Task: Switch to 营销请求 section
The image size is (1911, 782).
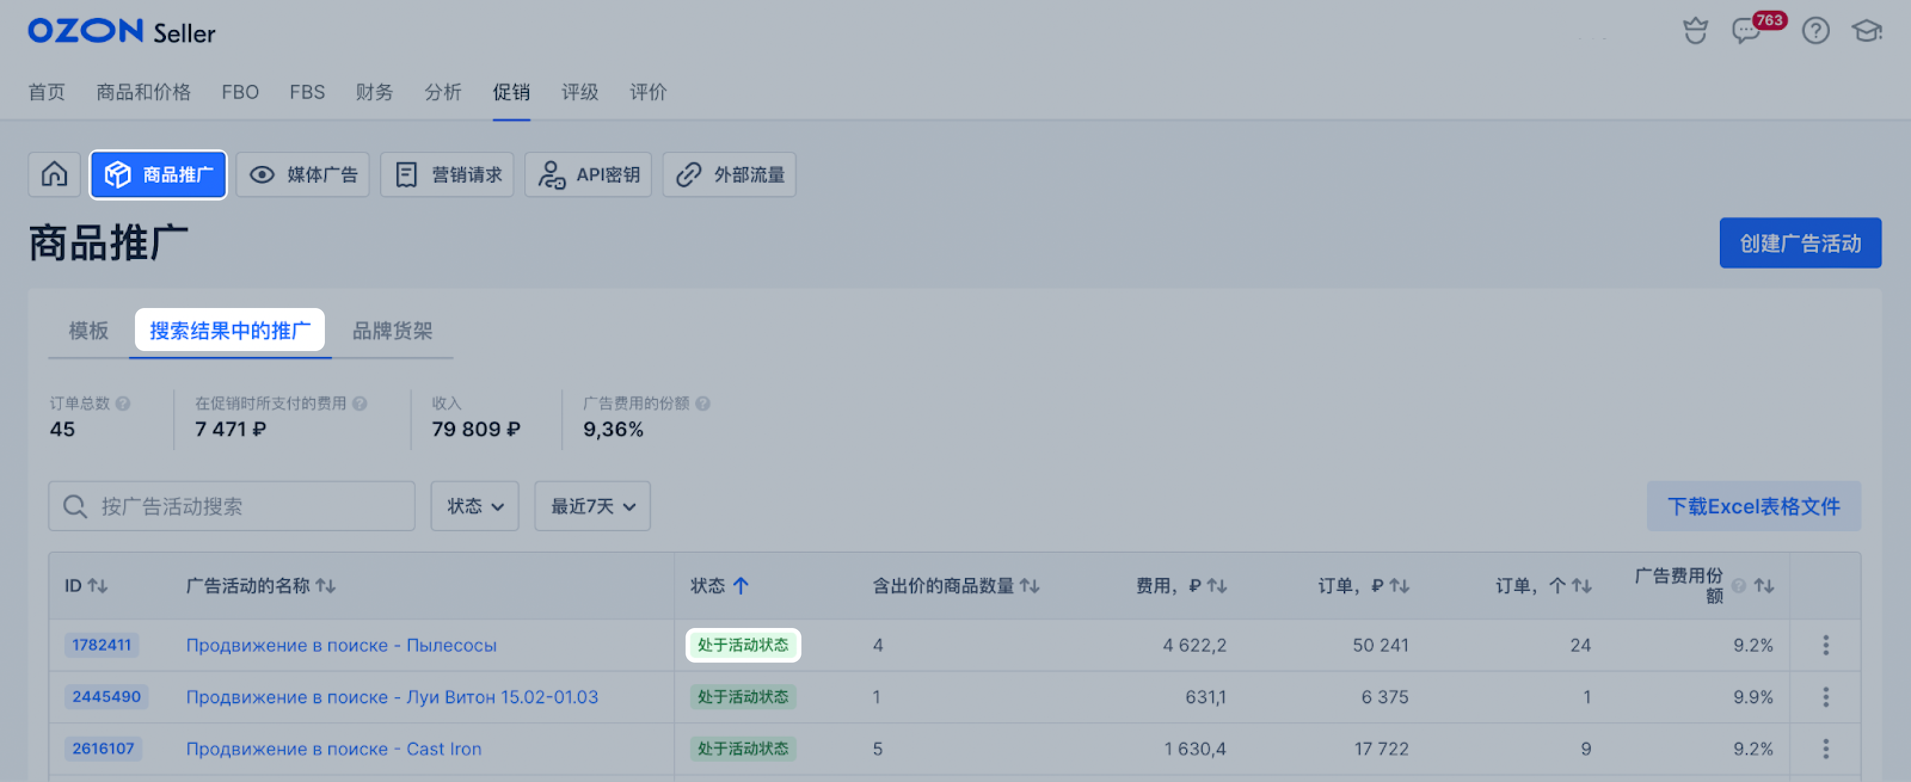Action: pos(447,175)
